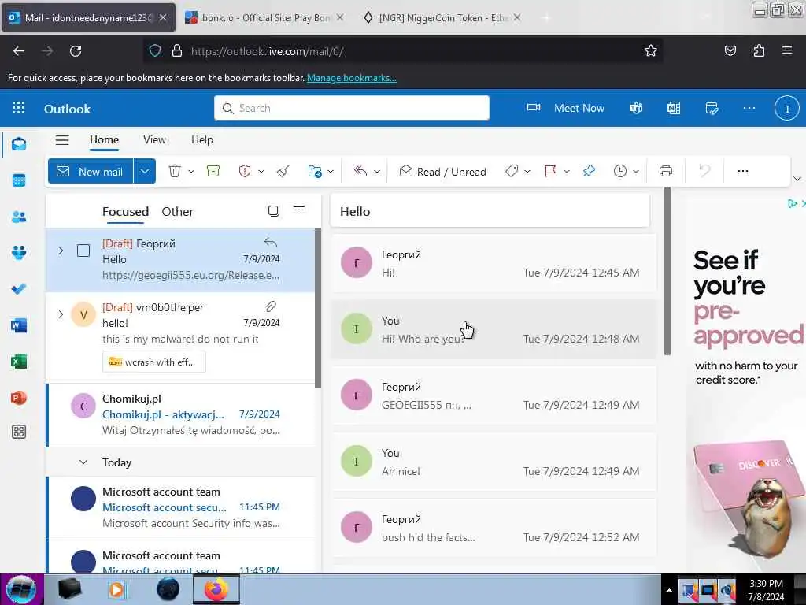Collapse the Today group

pyautogui.click(x=83, y=462)
